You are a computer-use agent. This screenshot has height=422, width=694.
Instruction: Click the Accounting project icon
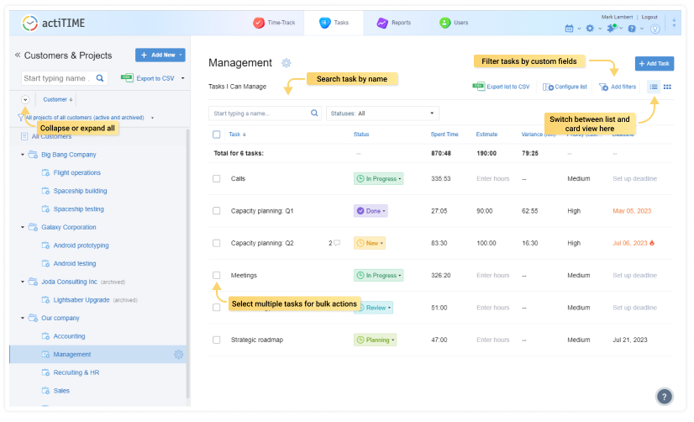45,335
